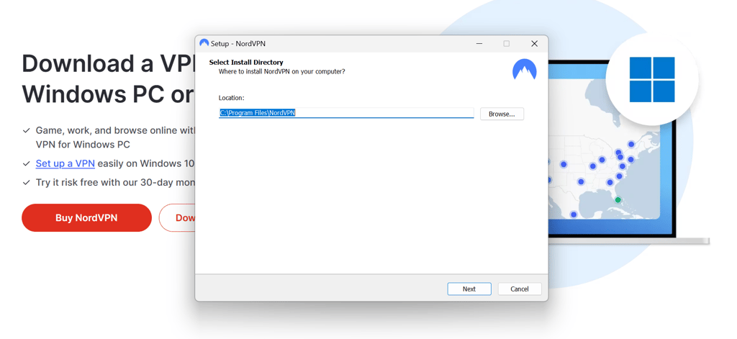This screenshot has height=339, width=737.
Task: Click the 'Game, work, and browse online' bullet text
Action: point(115,137)
